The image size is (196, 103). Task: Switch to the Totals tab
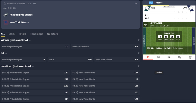[x=22, y=34]
